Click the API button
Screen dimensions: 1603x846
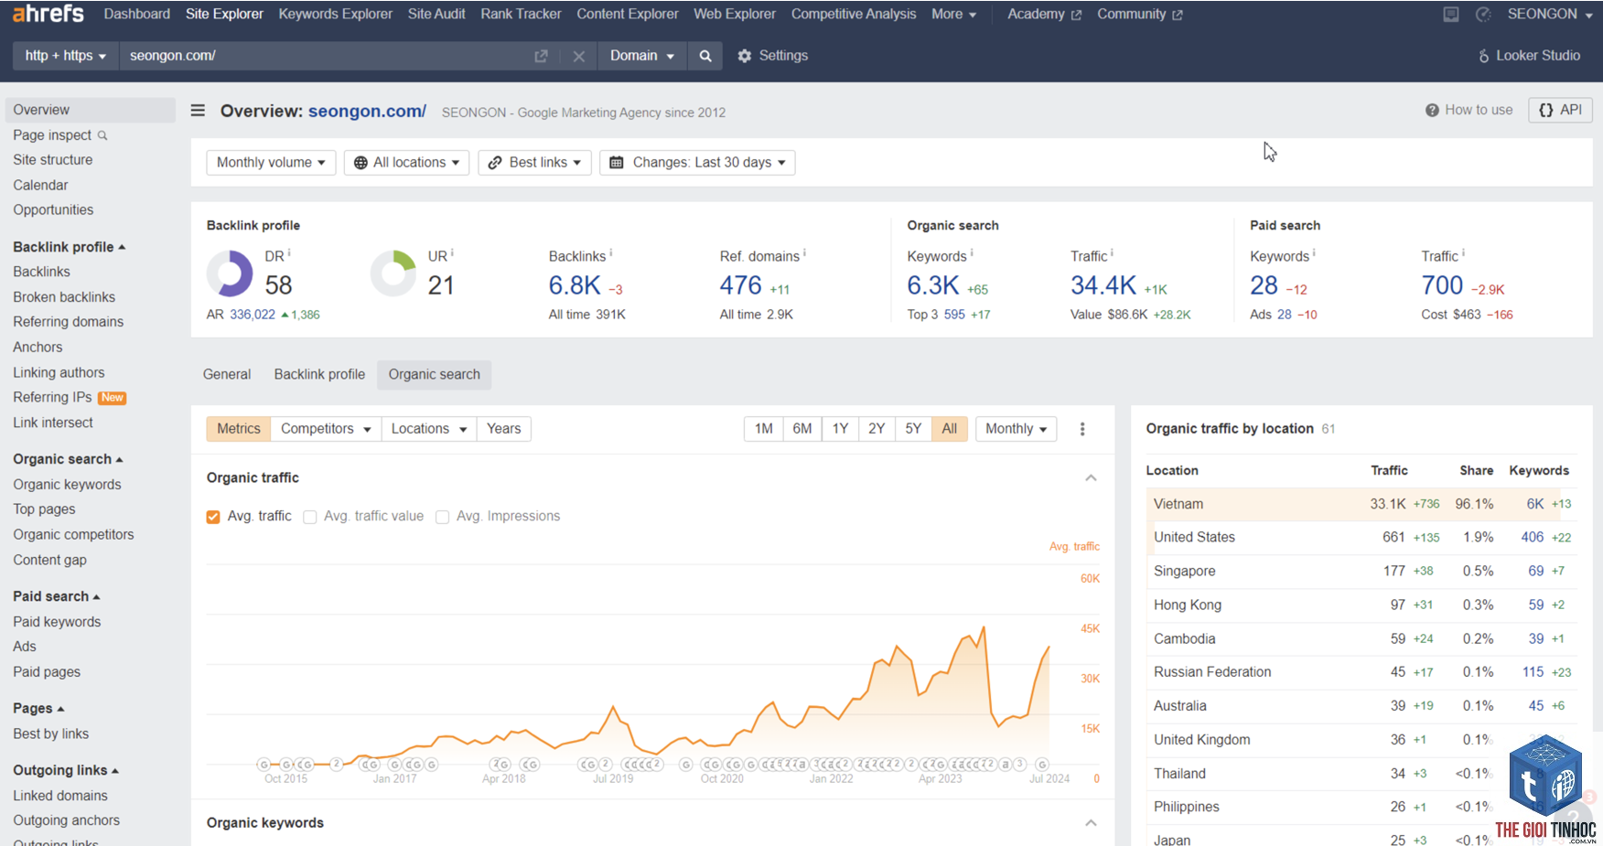[1560, 110]
